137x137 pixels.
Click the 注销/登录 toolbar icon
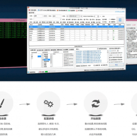tap(29, 10)
